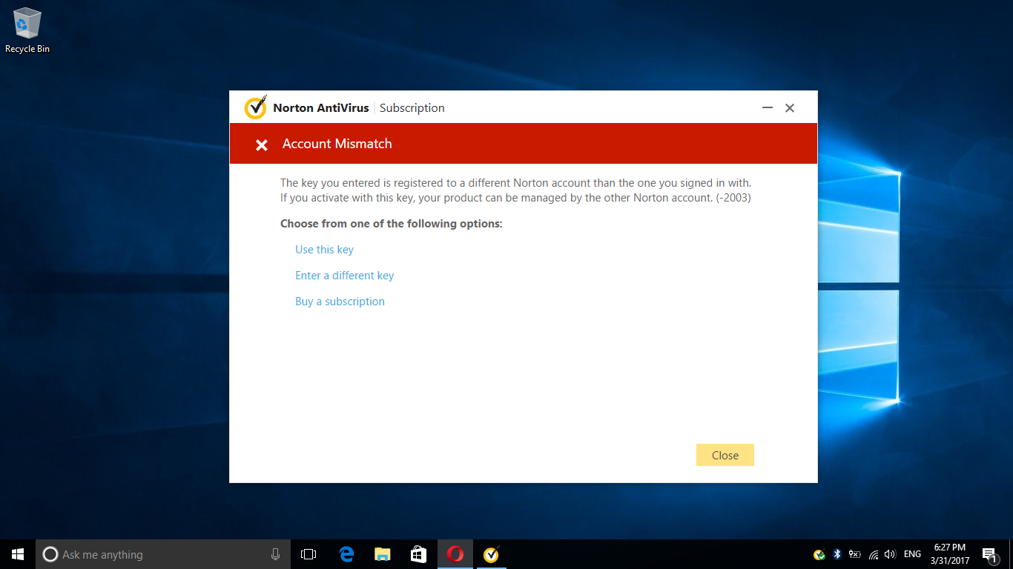Click the volume speaker tray icon
The width and height of the screenshot is (1013, 569).
pos(890,554)
